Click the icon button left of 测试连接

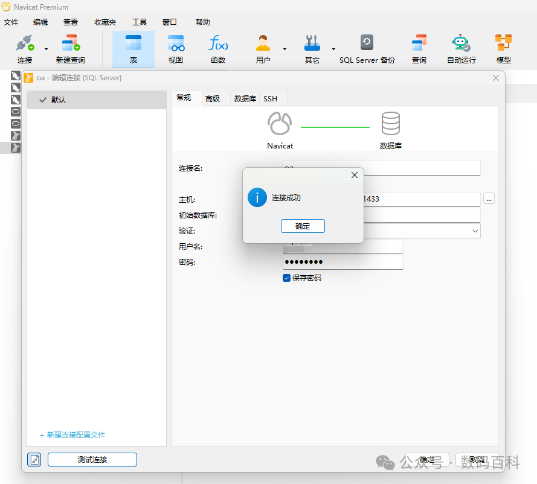click(x=34, y=459)
